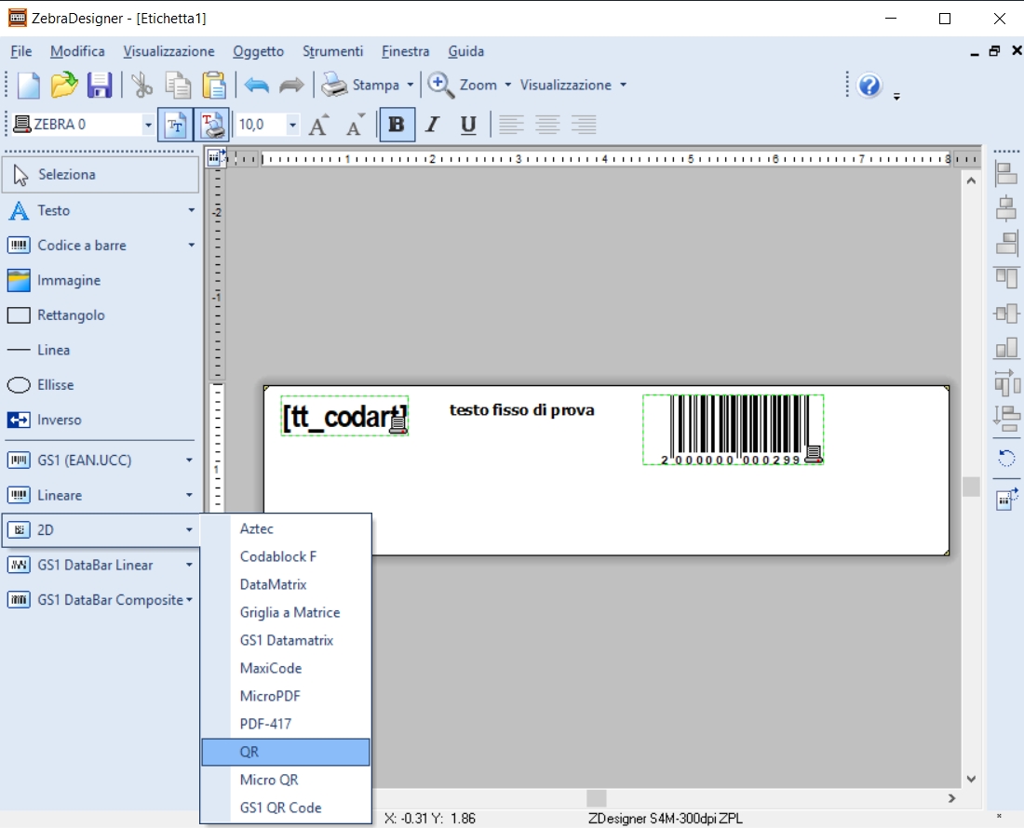Open the ZEBRA 0 font dropdown

[x=148, y=125]
